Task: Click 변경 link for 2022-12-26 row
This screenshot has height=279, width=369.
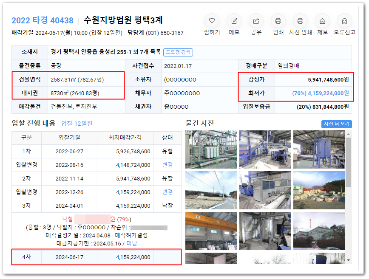Action: 167,192
